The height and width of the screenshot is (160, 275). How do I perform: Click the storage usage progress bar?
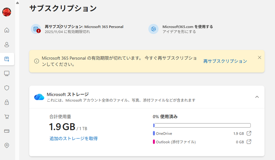pyautogui.click(x=202, y=126)
